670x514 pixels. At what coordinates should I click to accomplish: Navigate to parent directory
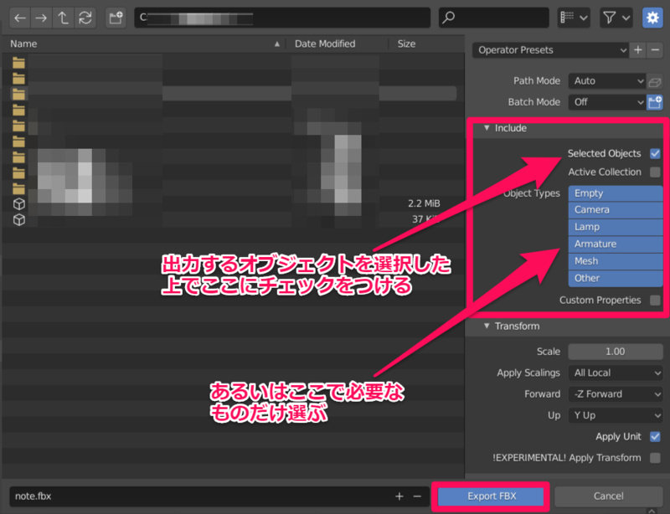click(64, 18)
